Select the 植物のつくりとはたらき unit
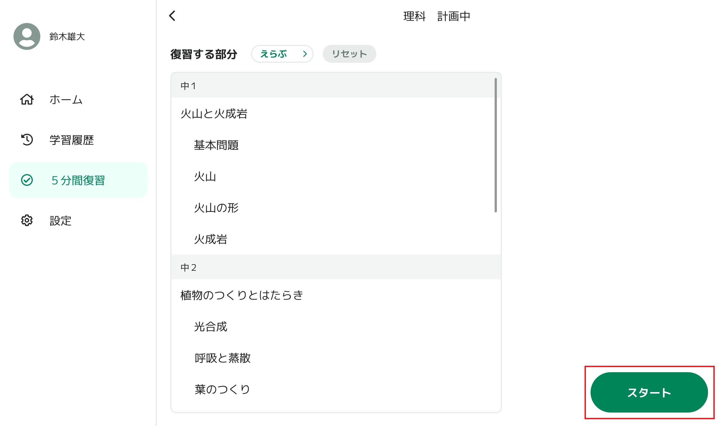Screen dimensions: 717x426 click(x=241, y=295)
